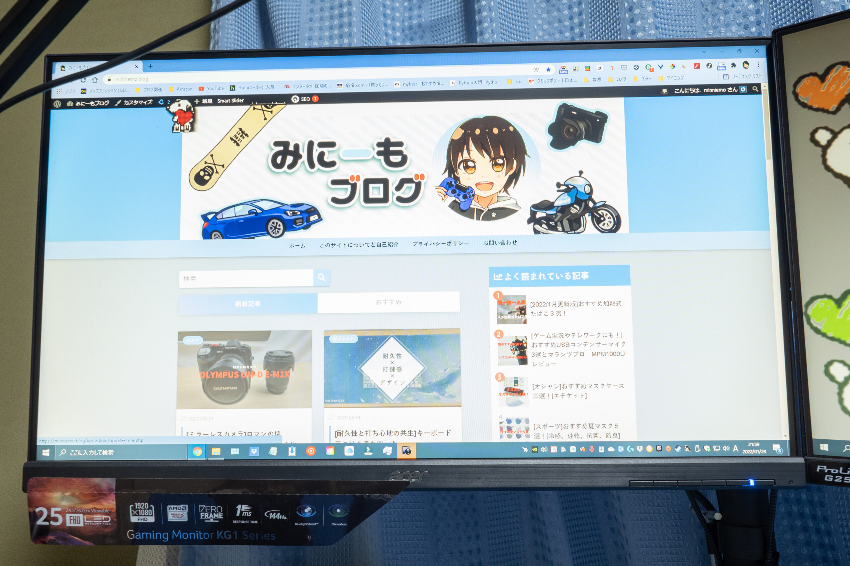Viewport: 850px width, 566px height.
Task: Open the リーディング リスト panel
Action: (x=742, y=77)
